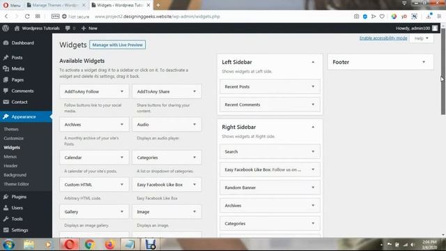Visit site via Wordpress Tutorials link
The width and height of the screenshot is (446, 251).
[37, 28]
